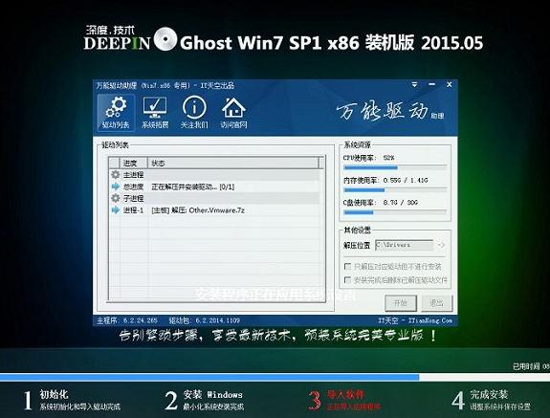Click the C盘使用率 8.7G / 30G value
550x418 pixels.
401,203
